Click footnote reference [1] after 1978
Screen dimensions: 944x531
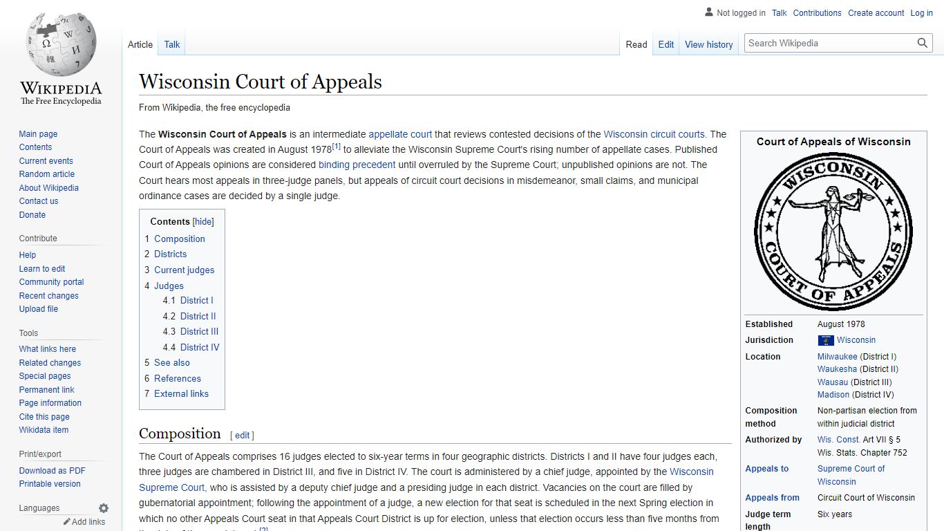point(336,145)
